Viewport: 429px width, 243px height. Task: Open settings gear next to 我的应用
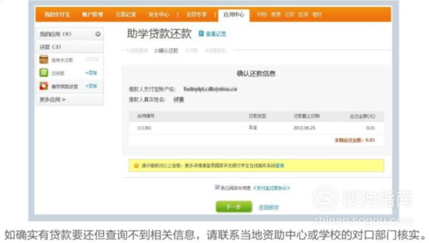click(x=98, y=34)
